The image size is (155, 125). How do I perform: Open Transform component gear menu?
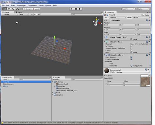click(149, 20)
